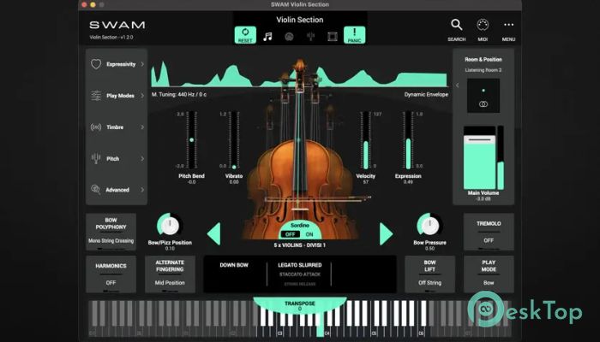Viewport: 600px width, 342px height.
Task: Click the TRANSPOSE control above the keyboard
Action: pyautogui.click(x=300, y=305)
